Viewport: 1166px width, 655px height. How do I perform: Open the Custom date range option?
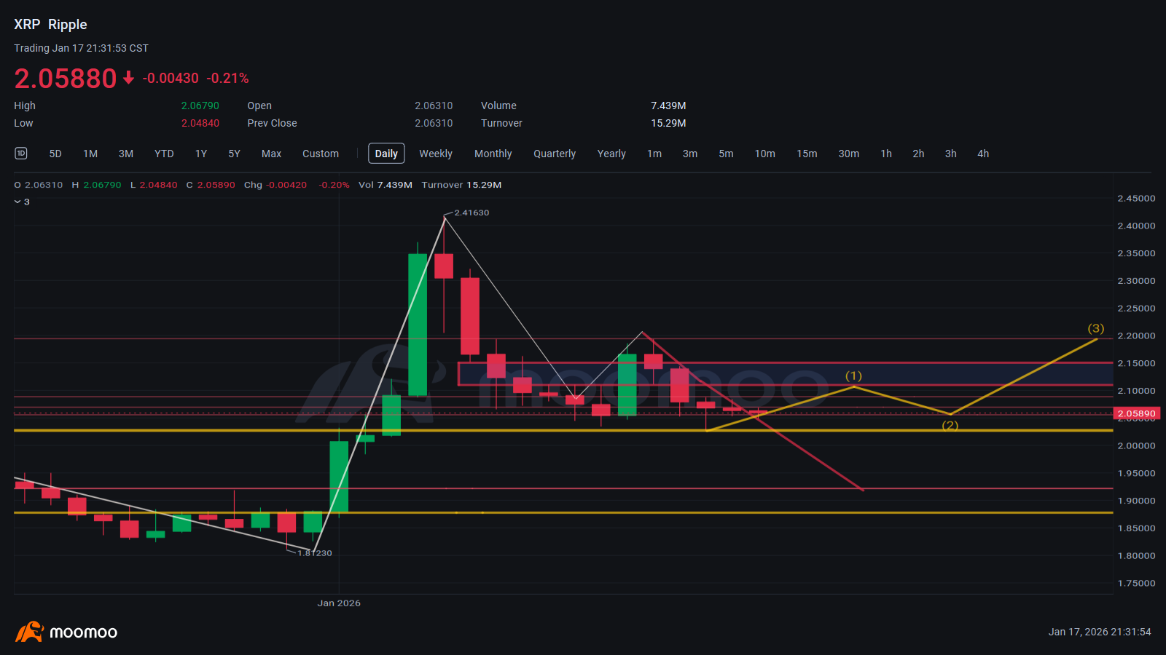tap(320, 154)
